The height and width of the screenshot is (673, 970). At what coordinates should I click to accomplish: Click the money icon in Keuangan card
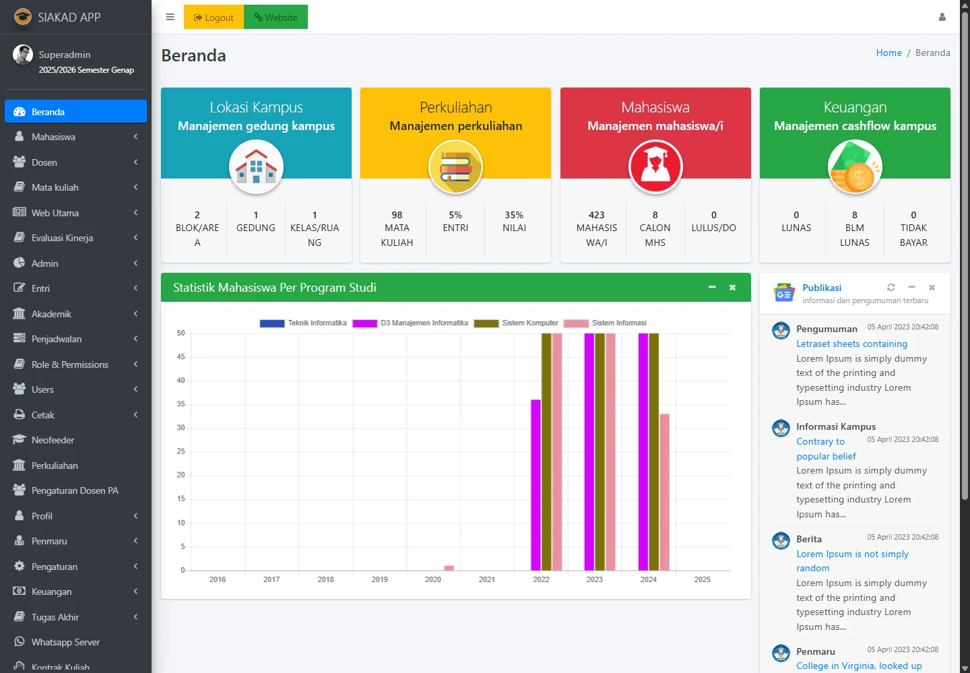tap(855, 166)
